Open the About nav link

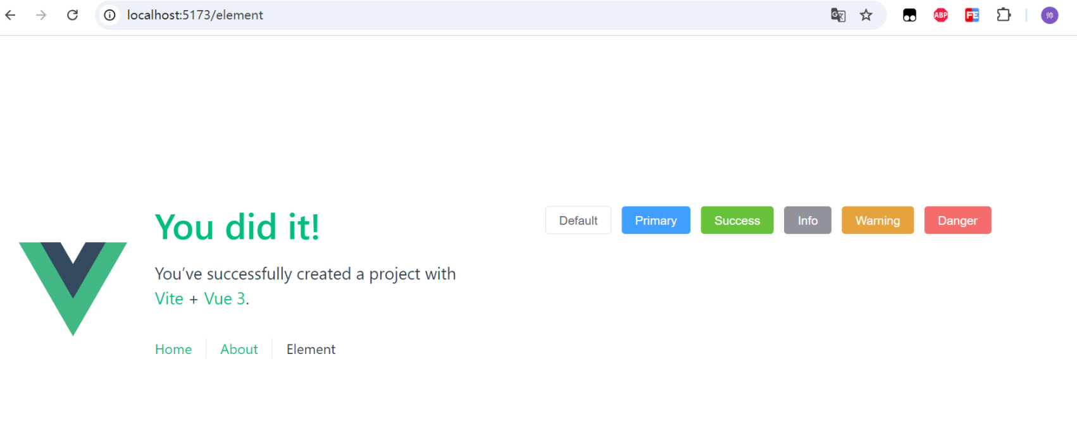pos(239,350)
